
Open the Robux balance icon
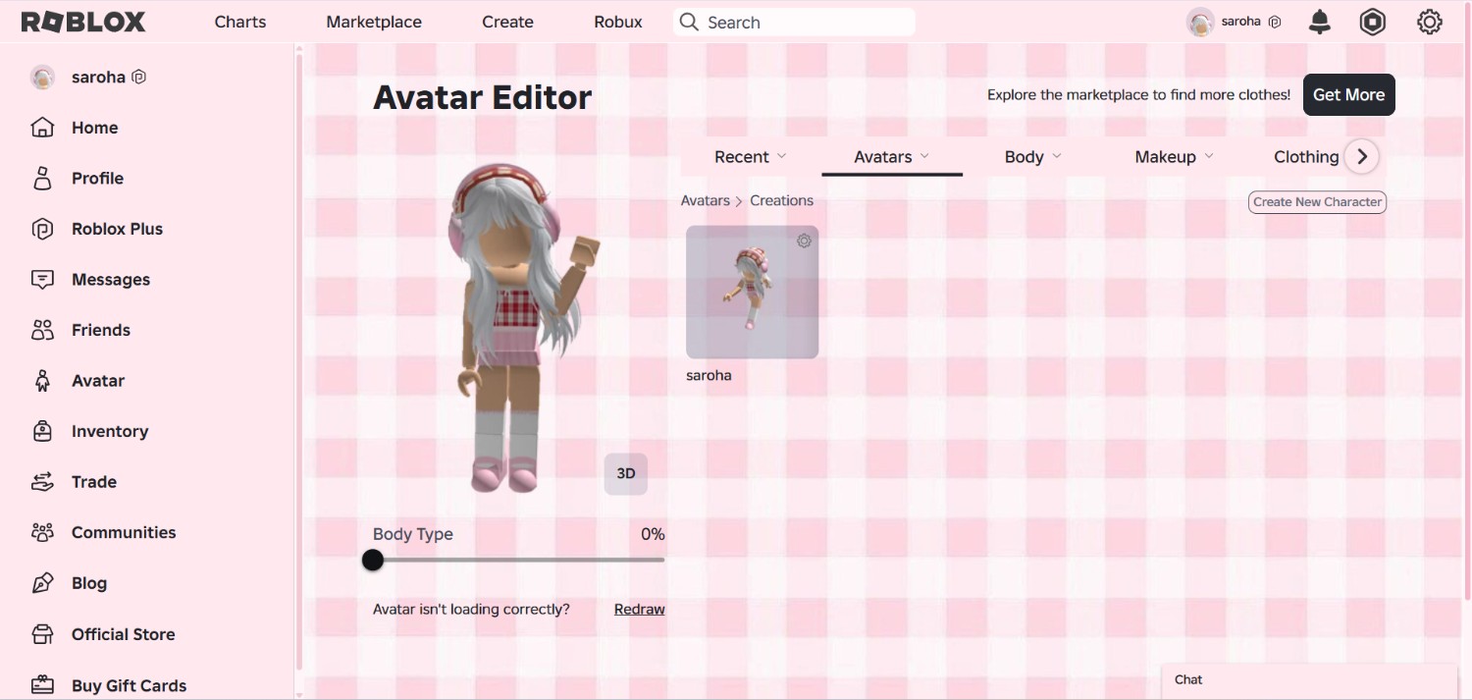pyautogui.click(x=1373, y=22)
